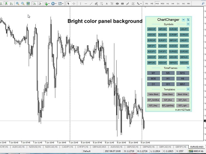206x154 pixels.
Task: Switch to GBPAUD,M15 chart tab
Action: 99,147
